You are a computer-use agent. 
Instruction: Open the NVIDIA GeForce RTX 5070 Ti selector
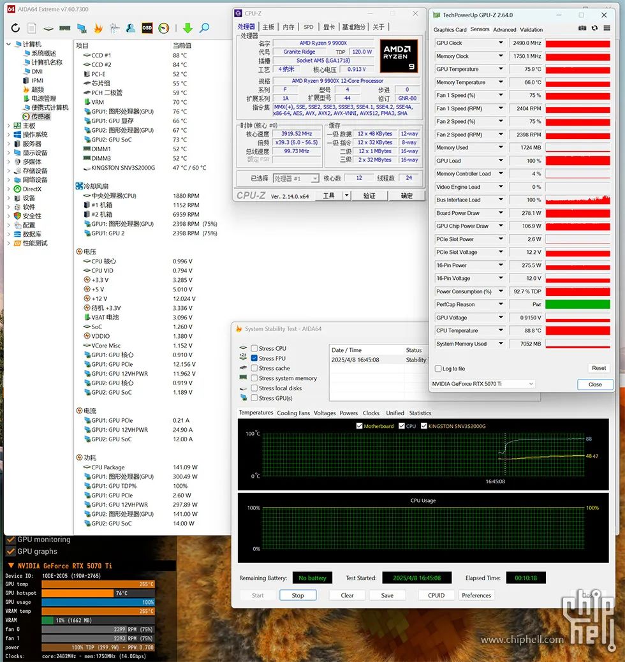click(483, 384)
